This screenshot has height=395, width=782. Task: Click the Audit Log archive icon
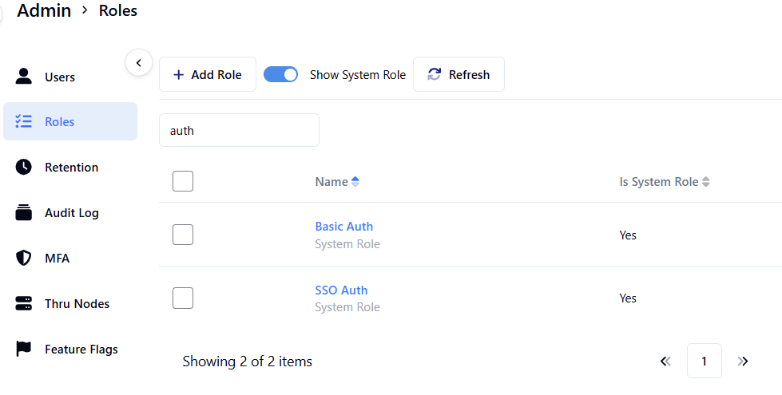pyautogui.click(x=24, y=213)
